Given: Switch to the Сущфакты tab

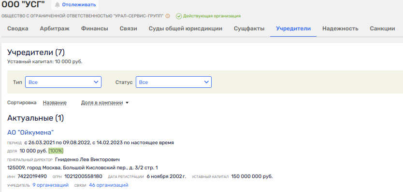Looking at the screenshot, I should (x=249, y=28).
